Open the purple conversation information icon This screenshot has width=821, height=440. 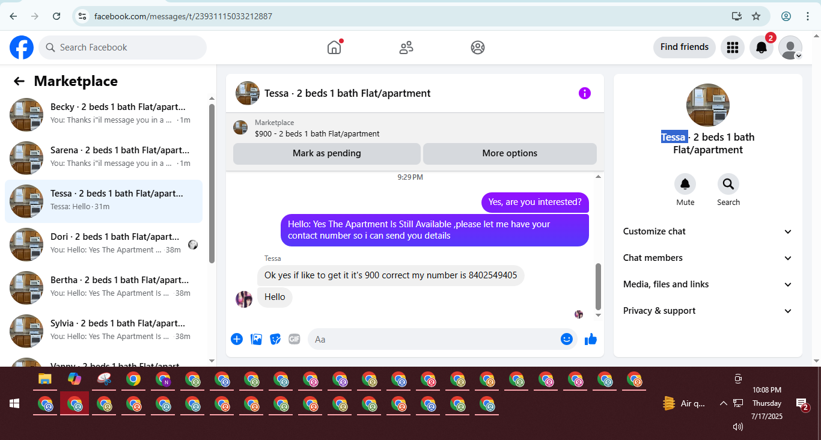585,93
